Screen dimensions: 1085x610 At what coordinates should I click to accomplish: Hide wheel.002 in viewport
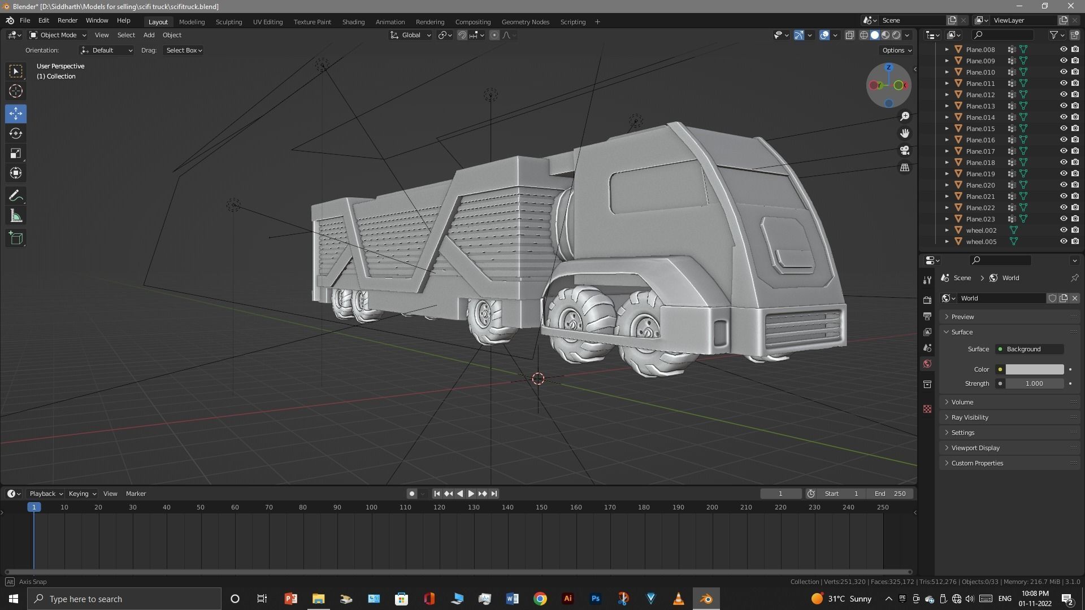[x=1063, y=230]
